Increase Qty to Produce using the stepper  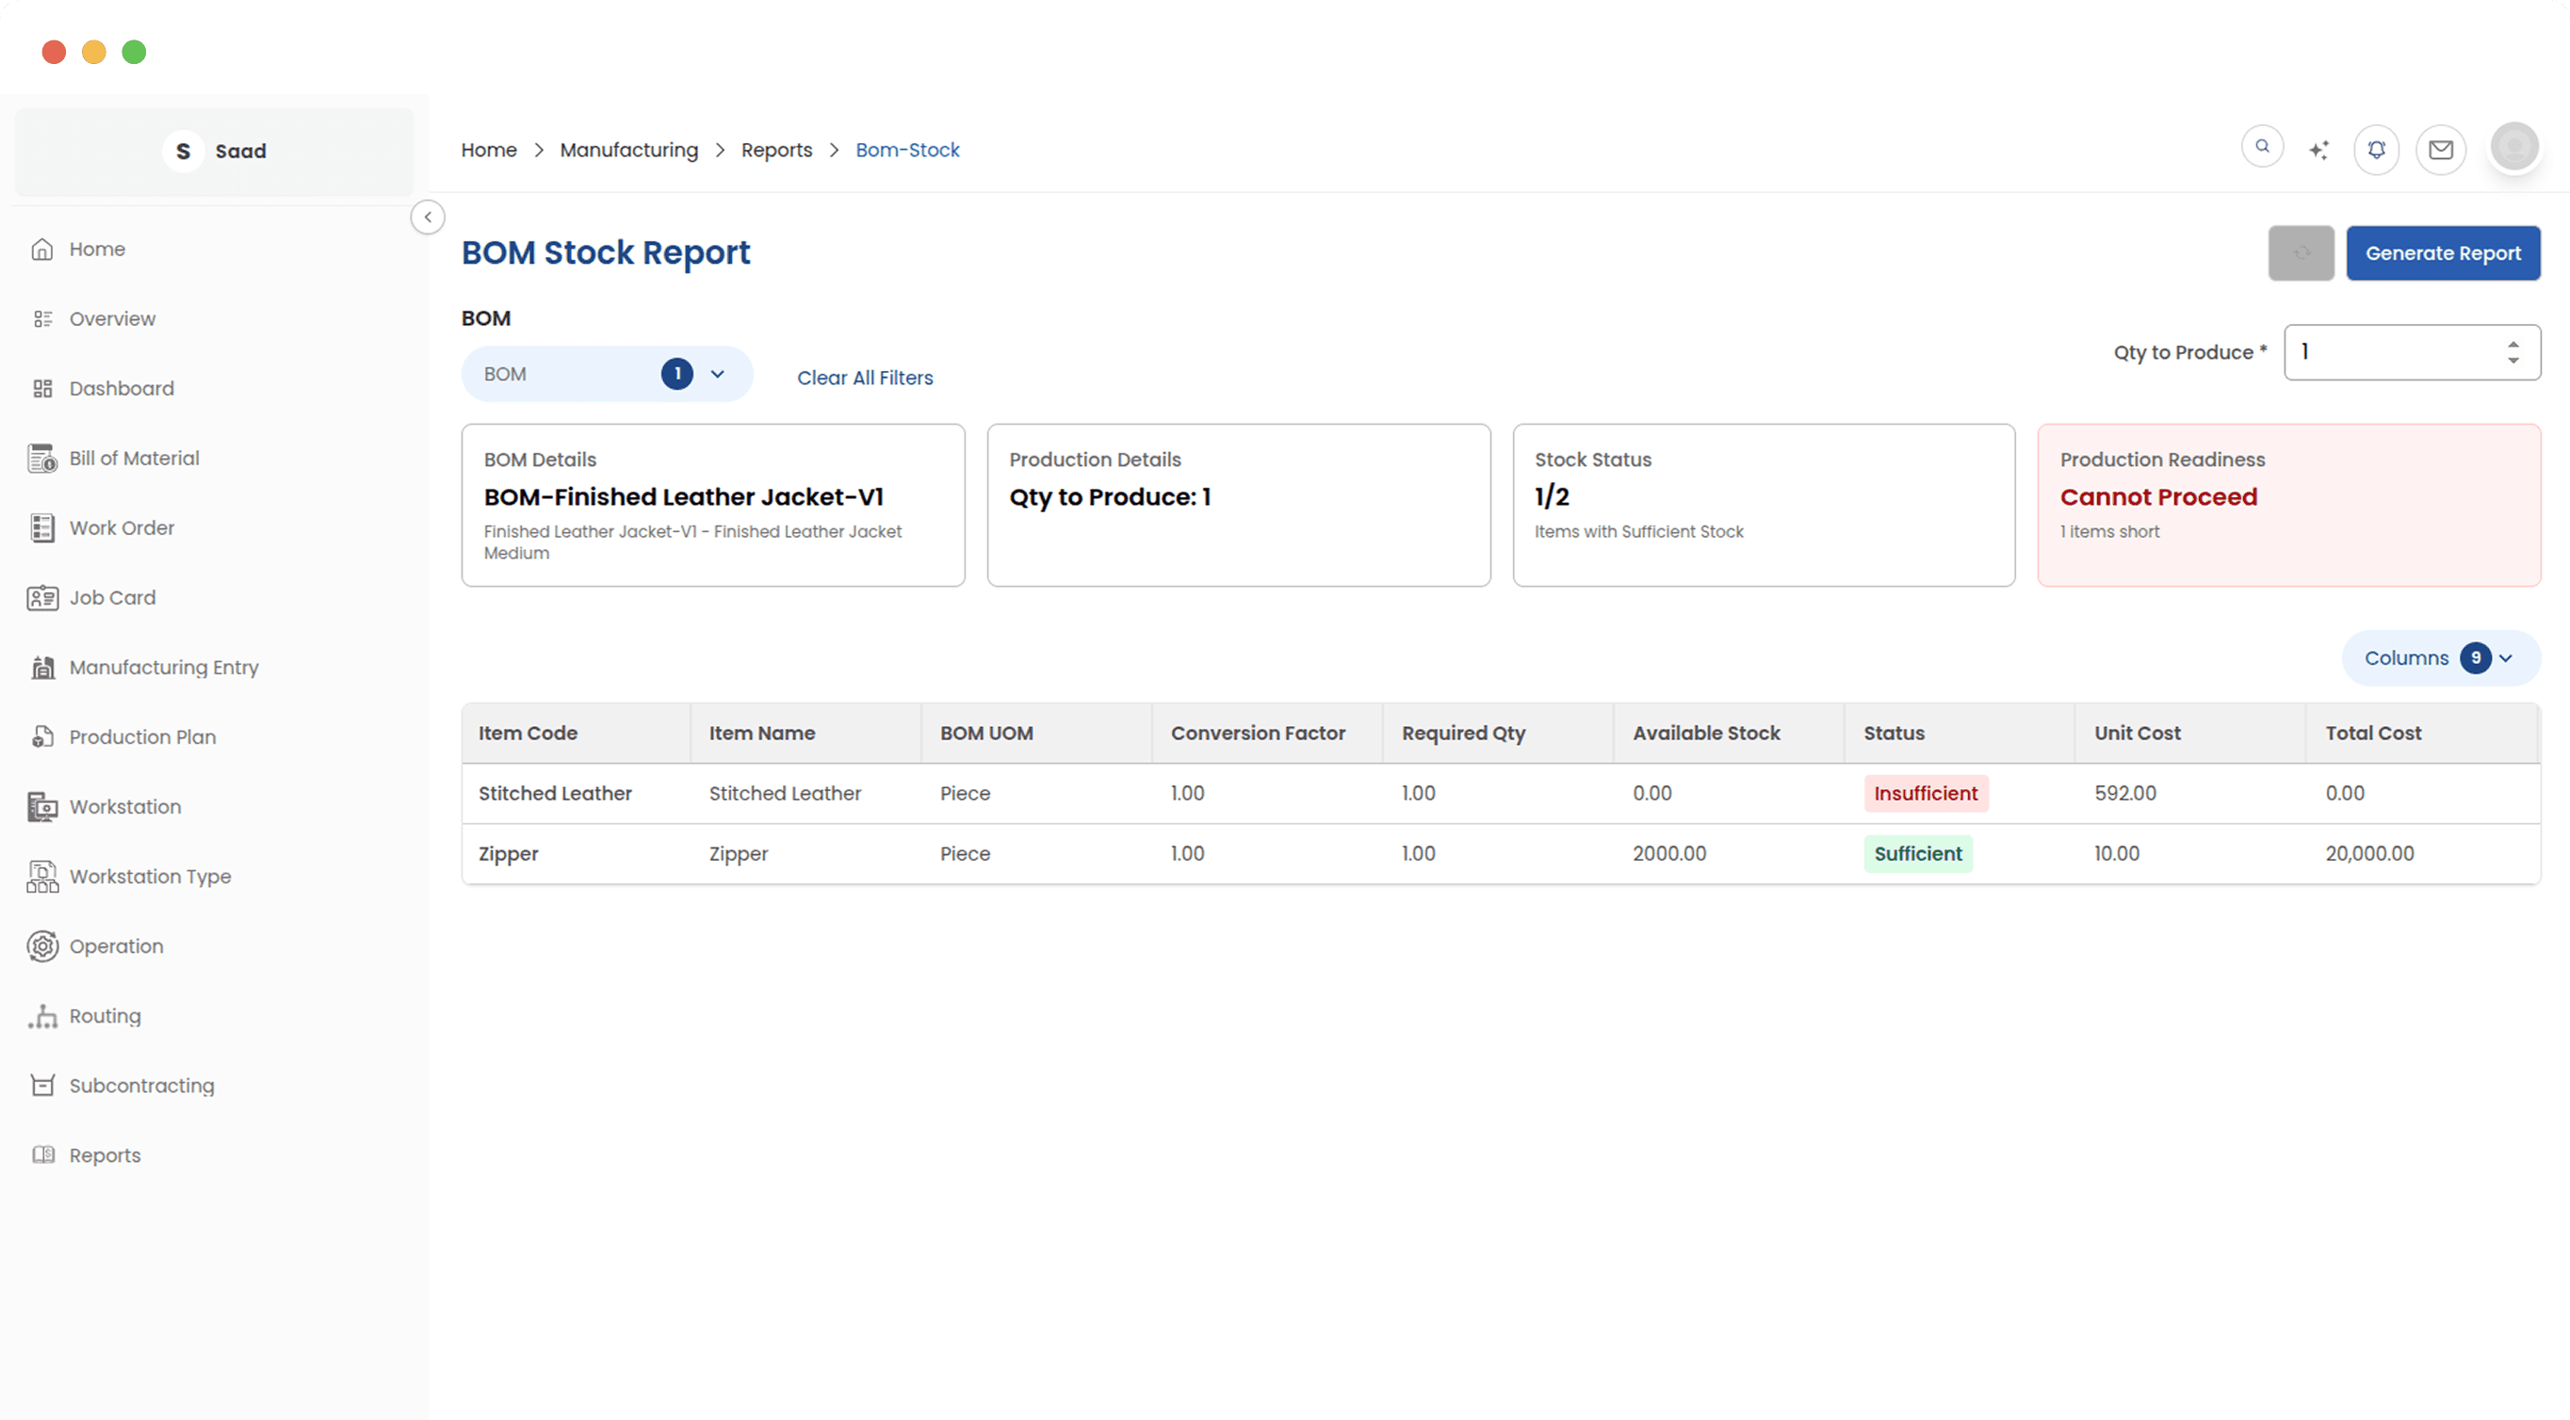click(x=2514, y=345)
